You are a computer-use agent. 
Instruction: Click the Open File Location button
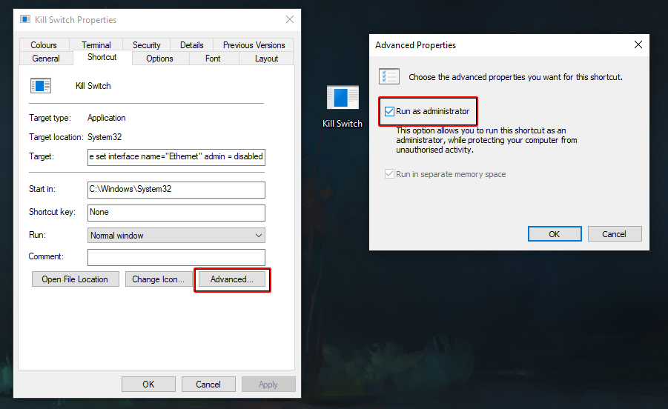[x=75, y=279]
